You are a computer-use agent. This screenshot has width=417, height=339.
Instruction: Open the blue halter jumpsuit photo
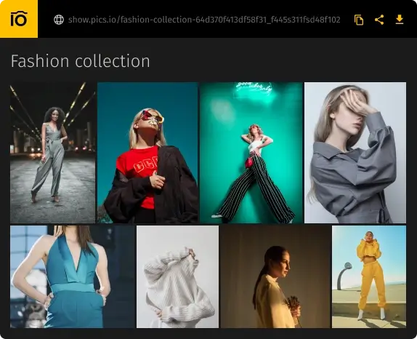(x=73, y=276)
